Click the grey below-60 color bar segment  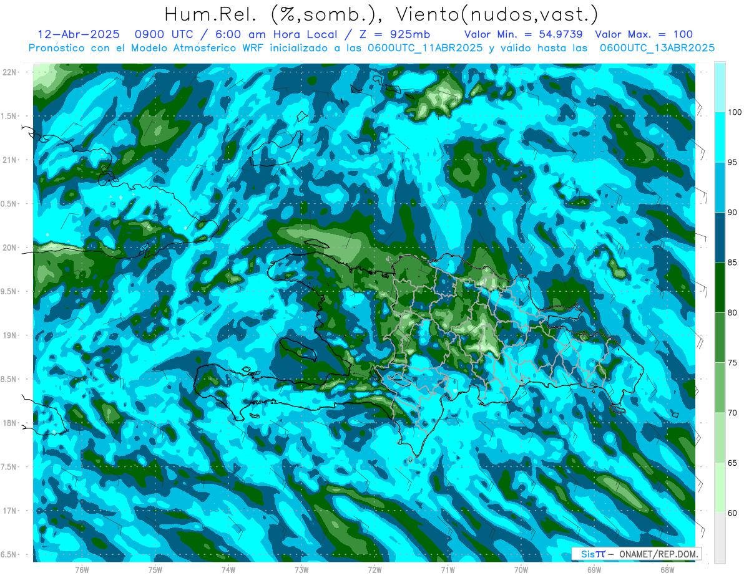[720, 538]
